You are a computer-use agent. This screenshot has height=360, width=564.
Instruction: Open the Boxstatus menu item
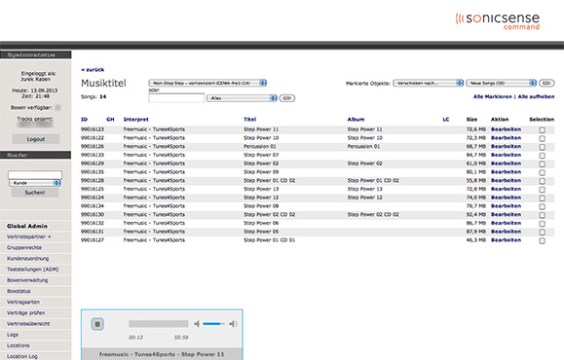[x=19, y=291]
